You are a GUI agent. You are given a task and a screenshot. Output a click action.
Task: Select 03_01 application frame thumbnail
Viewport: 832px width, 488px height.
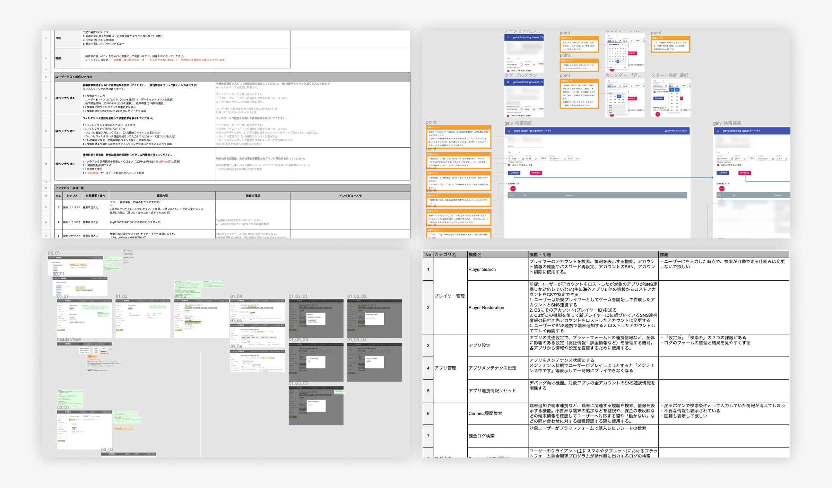[x=84, y=430]
